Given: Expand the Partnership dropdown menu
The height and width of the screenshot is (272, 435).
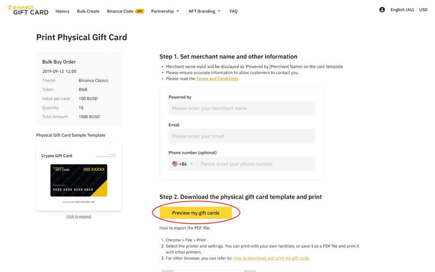Looking at the screenshot, I should tap(165, 11).
